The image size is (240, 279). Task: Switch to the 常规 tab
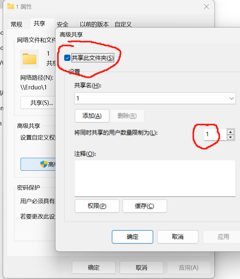tap(16, 24)
